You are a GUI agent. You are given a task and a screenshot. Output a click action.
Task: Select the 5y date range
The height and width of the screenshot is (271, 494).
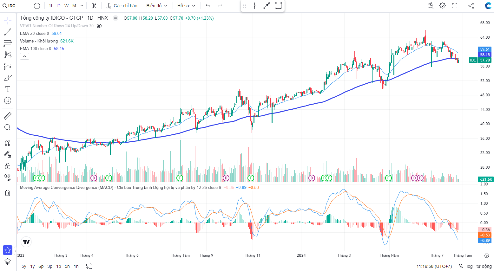[x=24, y=266]
